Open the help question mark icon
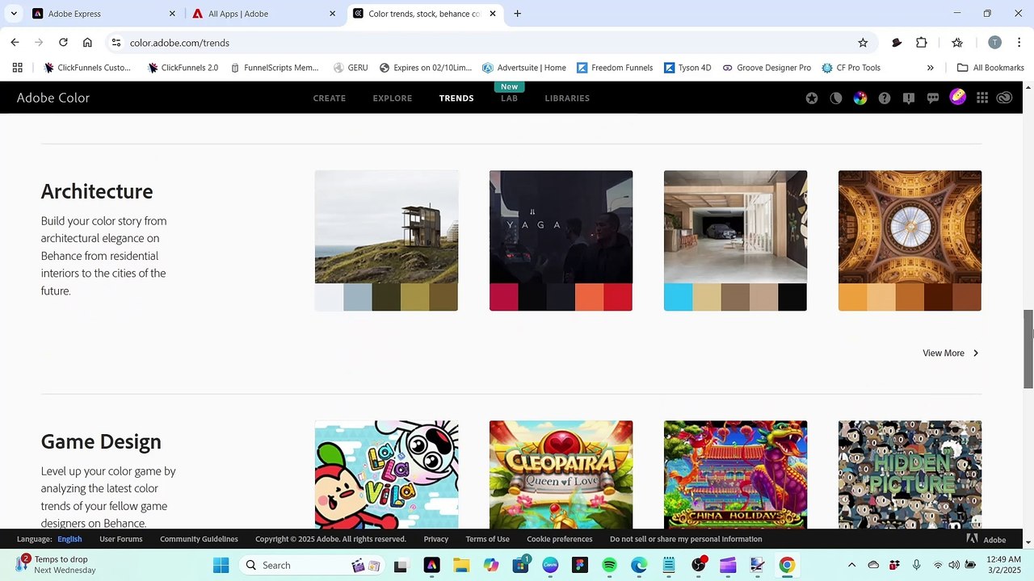1034x581 pixels. point(885,98)
